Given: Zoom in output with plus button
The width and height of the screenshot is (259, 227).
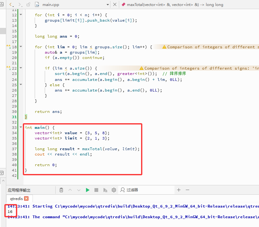Looking at the screenshot, I should tap(179, 190).
